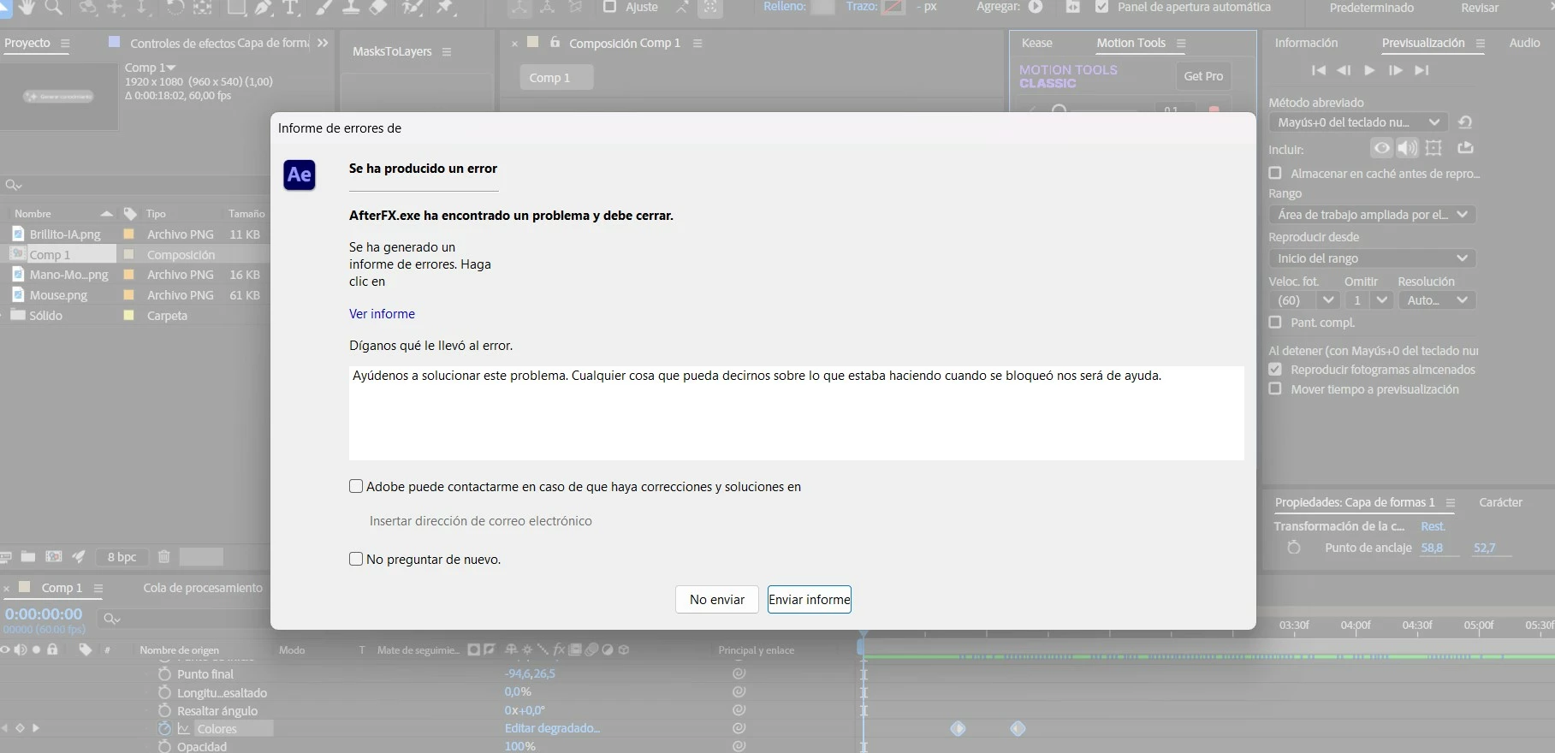The width and height of the screenshot is (1555, 753).
Task: Enable Mover tiempo a previsualización checkbox
Action: (1275, 389)
